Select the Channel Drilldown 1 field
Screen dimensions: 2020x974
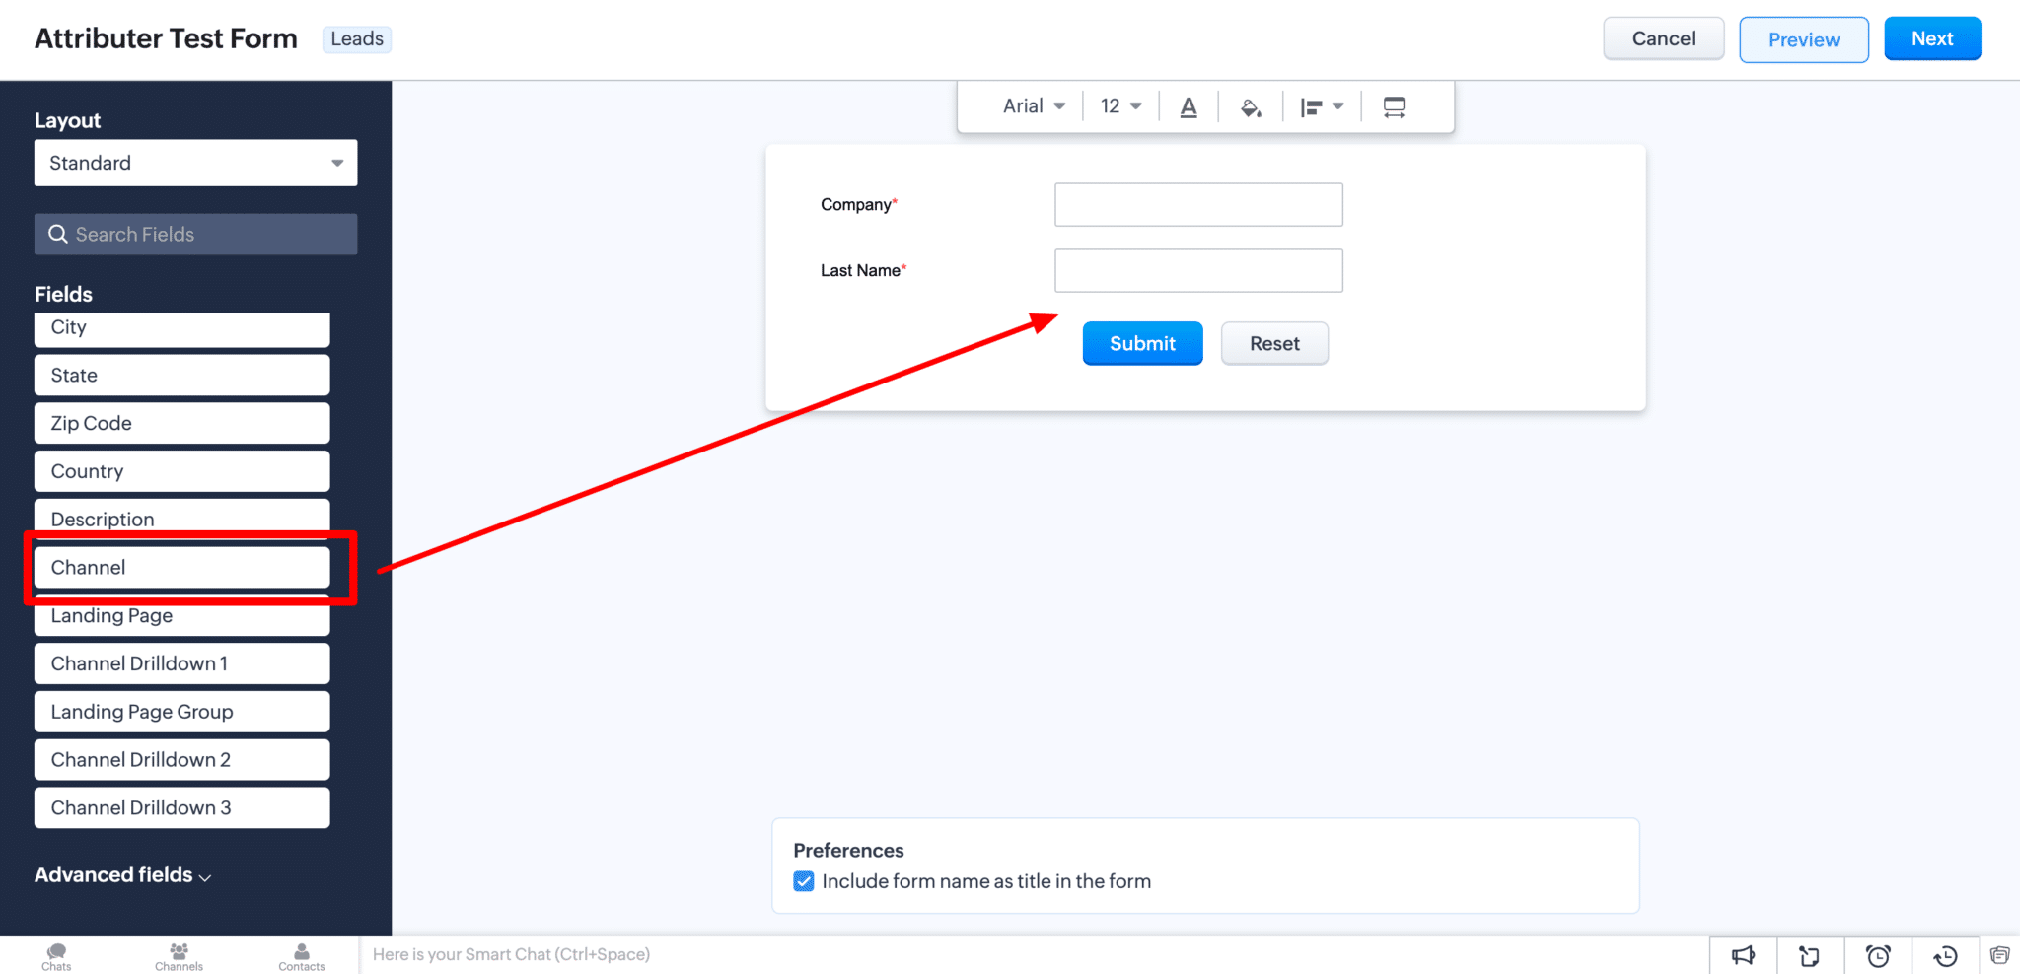coord(182,663)
